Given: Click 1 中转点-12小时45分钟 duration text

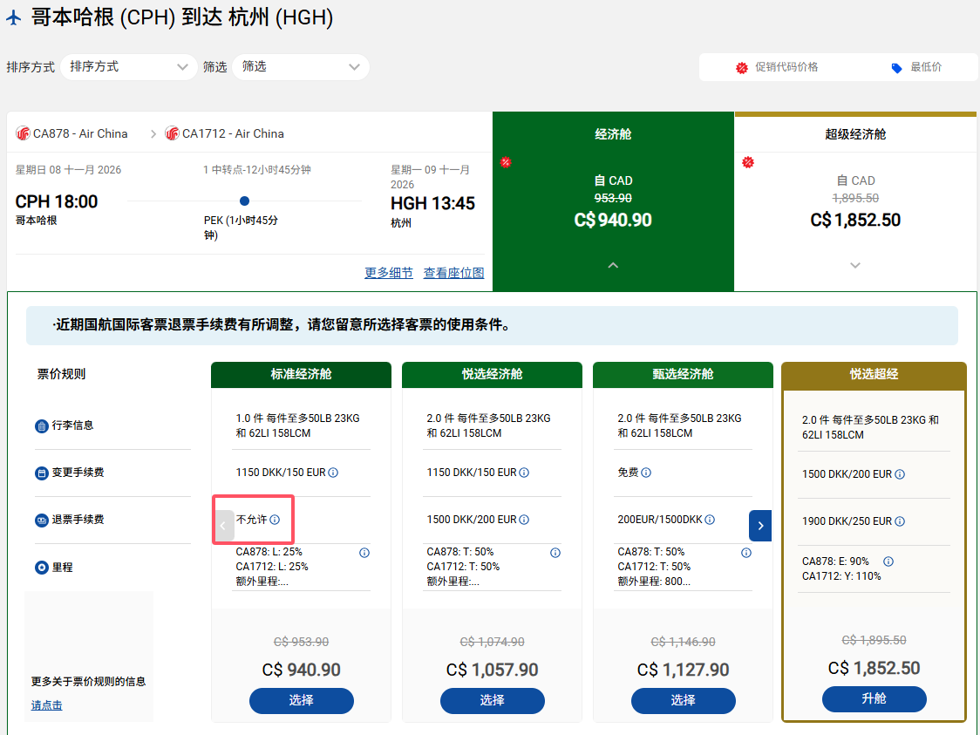Looking at the screenshot, I should click(257, 170).
